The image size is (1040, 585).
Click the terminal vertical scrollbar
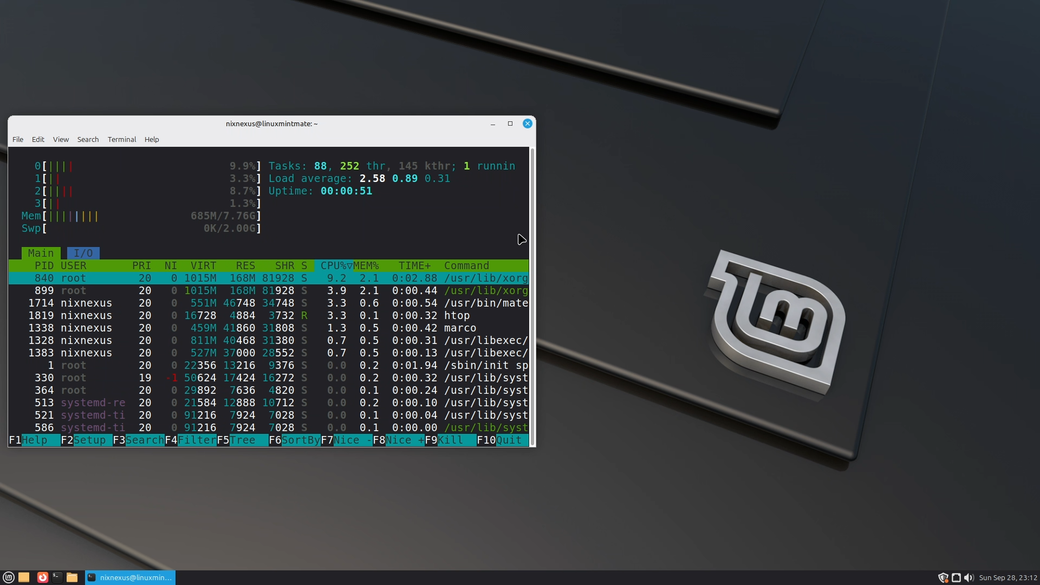(532, 296)
